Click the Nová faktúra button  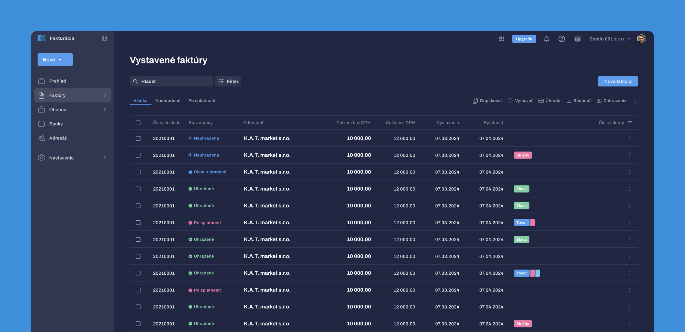(618, 81)
